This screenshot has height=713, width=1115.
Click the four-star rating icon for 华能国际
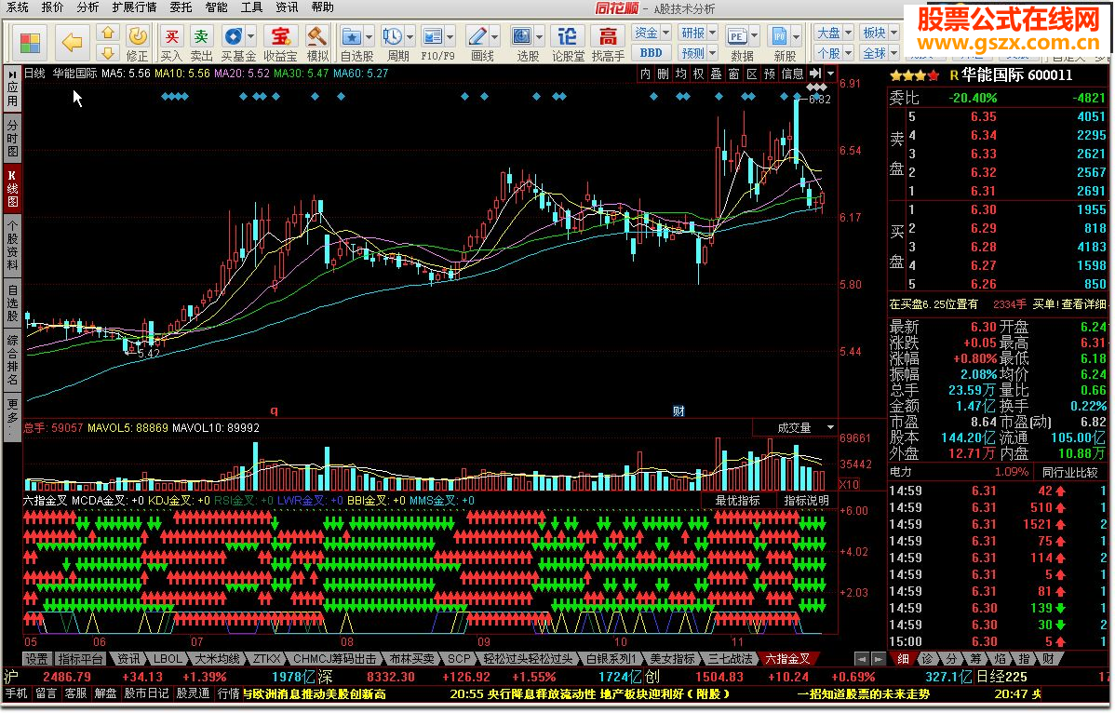[915, 75]
